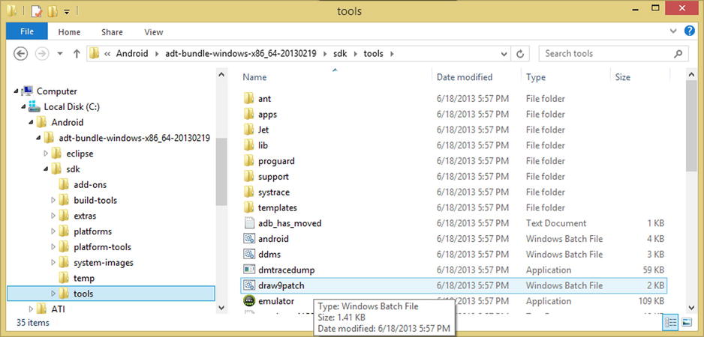Sort by Size column header
Screen dimensions: 704x337
point(623,77)
